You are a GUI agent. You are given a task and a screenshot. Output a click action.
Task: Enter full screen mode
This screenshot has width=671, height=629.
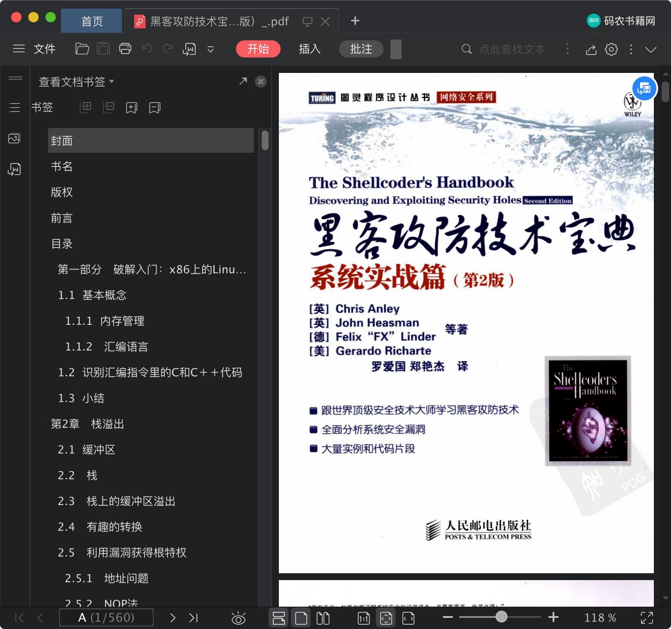[647, 618]
